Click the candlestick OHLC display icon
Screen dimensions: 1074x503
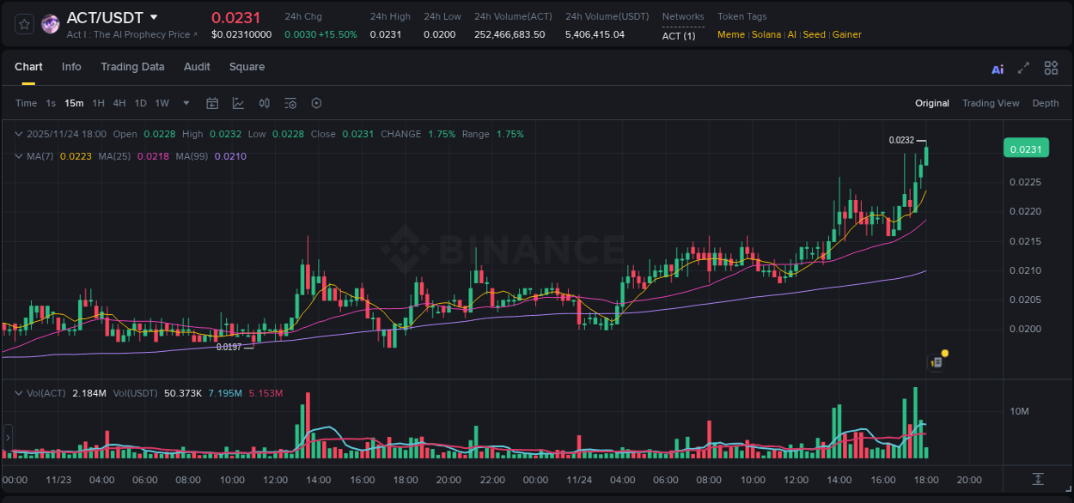264,103
